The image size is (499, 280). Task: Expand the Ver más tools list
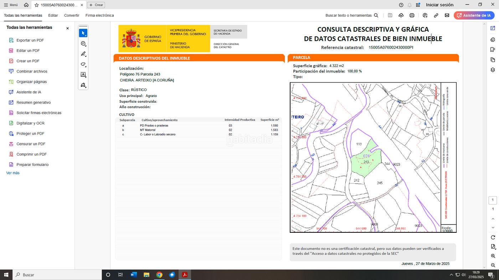(13, 173)
